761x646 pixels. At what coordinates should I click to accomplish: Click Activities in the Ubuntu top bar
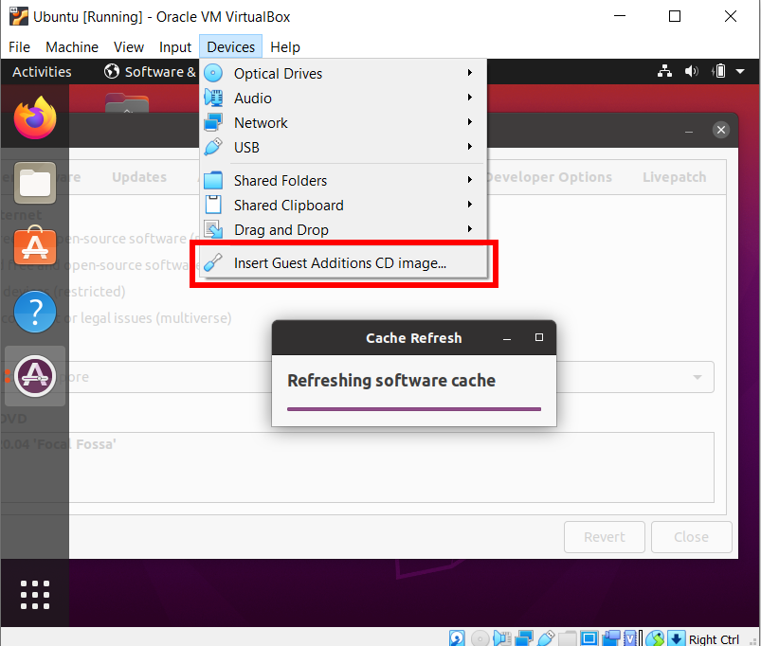click(42, 72)
